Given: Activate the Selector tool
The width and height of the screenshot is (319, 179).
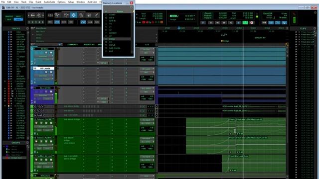Looking at the screenshot, I should [x=73, y=15].
